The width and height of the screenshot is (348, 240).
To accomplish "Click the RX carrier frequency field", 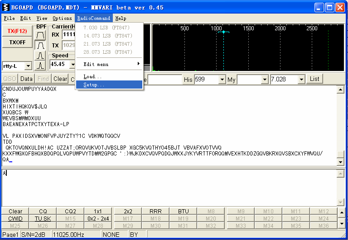I will 69,34.
